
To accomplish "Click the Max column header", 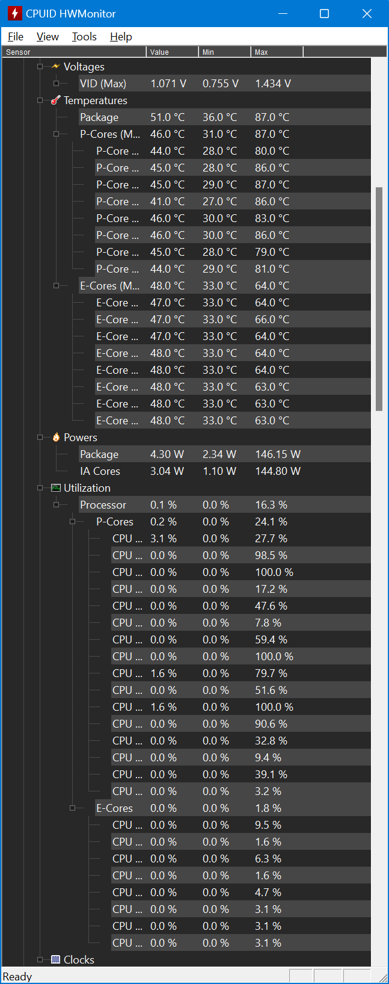I will pos(277,52).
